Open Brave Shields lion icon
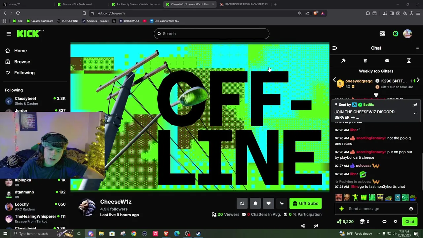The image size is (423, 238). (316, 13)
